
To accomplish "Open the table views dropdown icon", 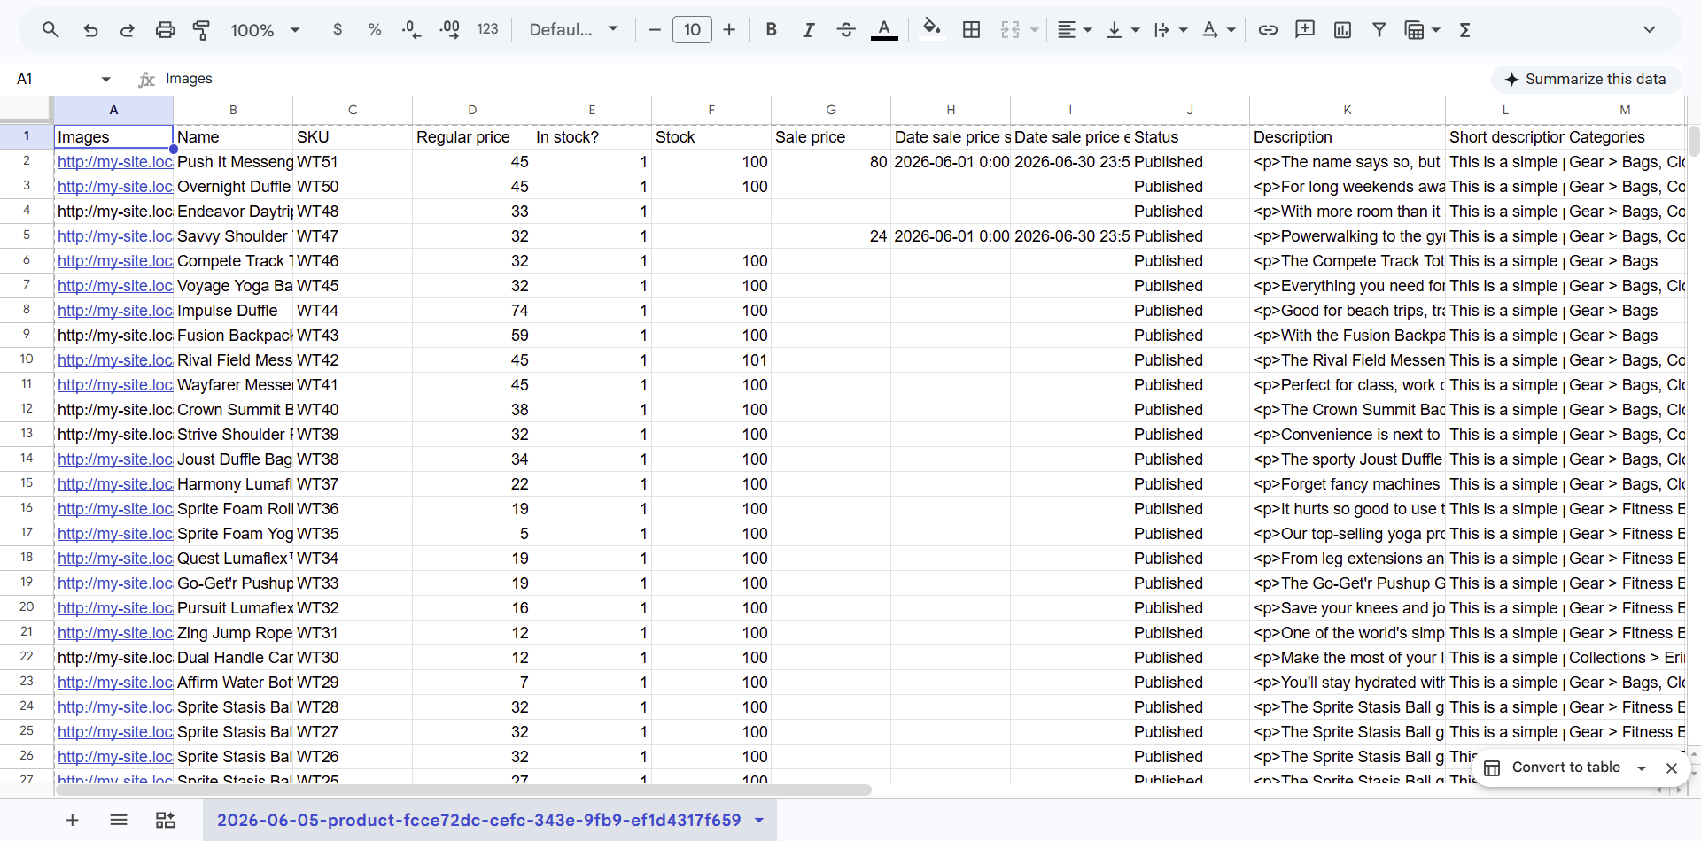I will click(1422, 30).
